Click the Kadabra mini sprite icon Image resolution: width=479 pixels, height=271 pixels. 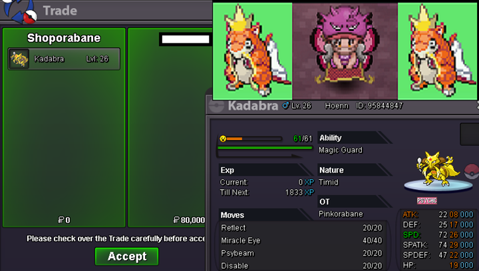pos(19,59)
